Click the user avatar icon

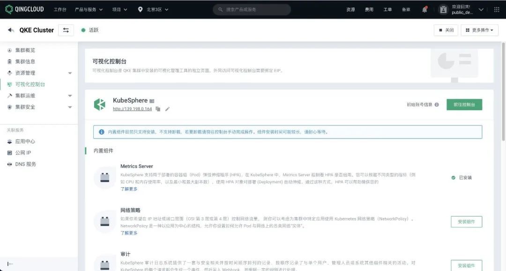(x=443, y=9)
